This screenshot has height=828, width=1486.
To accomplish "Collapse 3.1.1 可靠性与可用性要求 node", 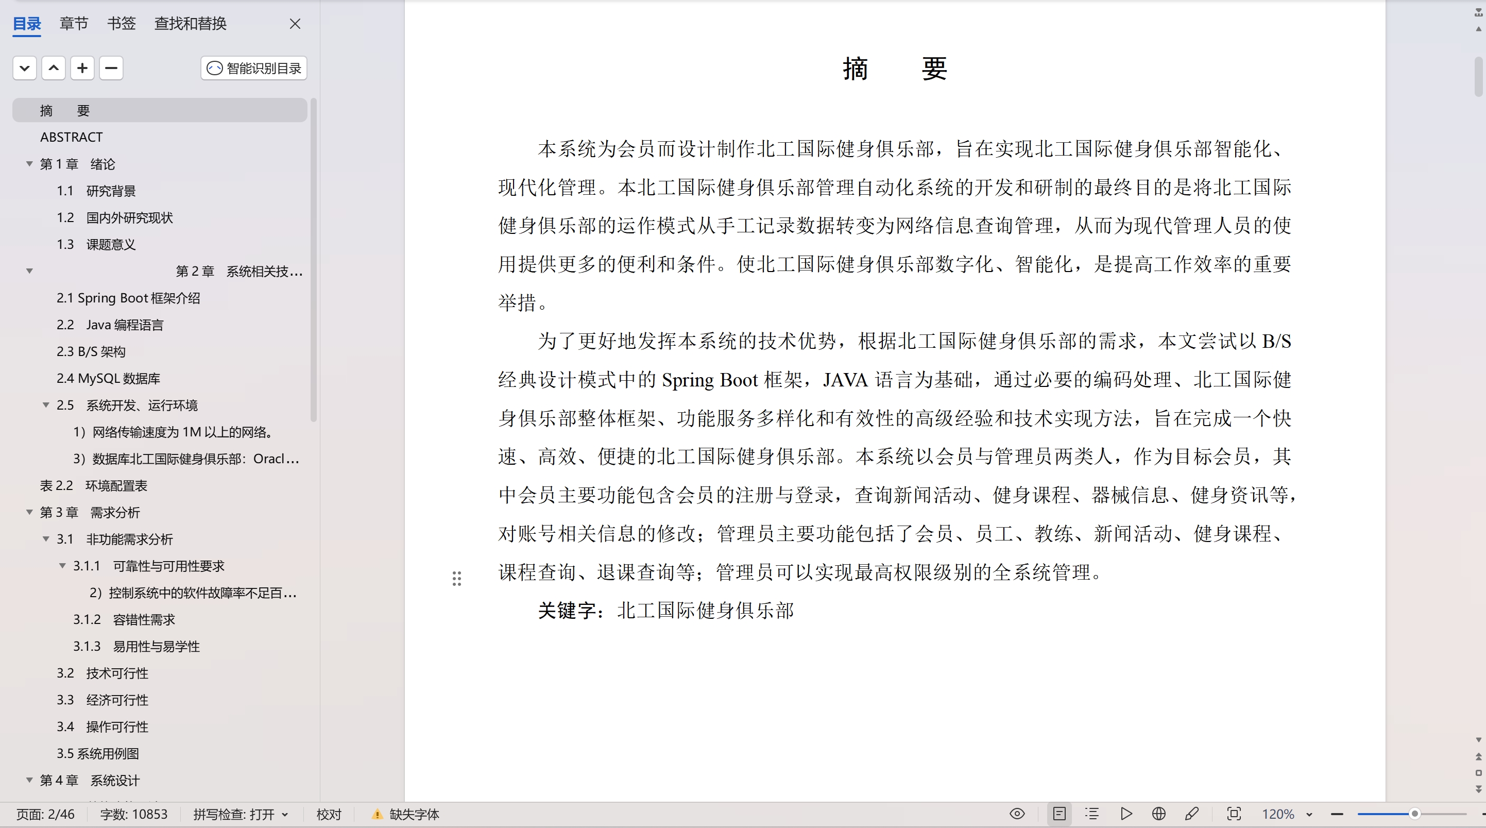I will tap(62, 566).
